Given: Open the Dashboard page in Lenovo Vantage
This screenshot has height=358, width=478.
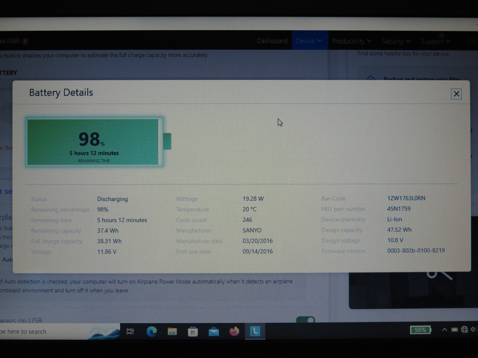Looking at the screenshot, I should click(272, 41).
